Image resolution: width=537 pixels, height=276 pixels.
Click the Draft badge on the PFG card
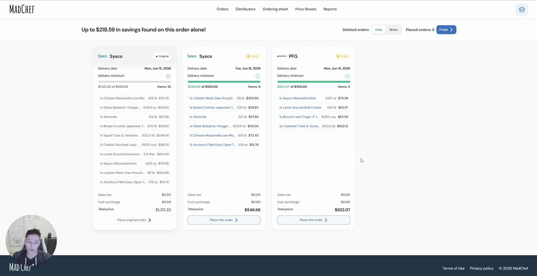[342, 56]
